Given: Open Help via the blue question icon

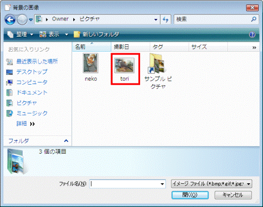Looking at the screenshot, I should tap(252, 34).
